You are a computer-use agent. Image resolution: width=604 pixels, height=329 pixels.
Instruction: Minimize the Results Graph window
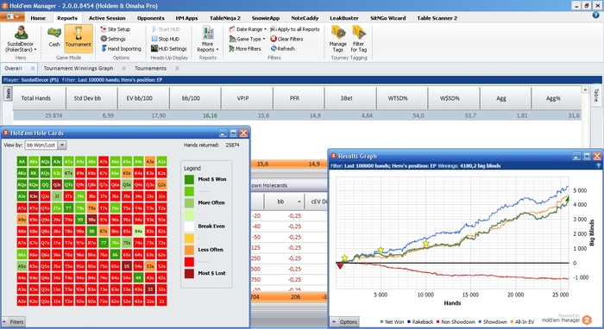(x=576, y=156)
